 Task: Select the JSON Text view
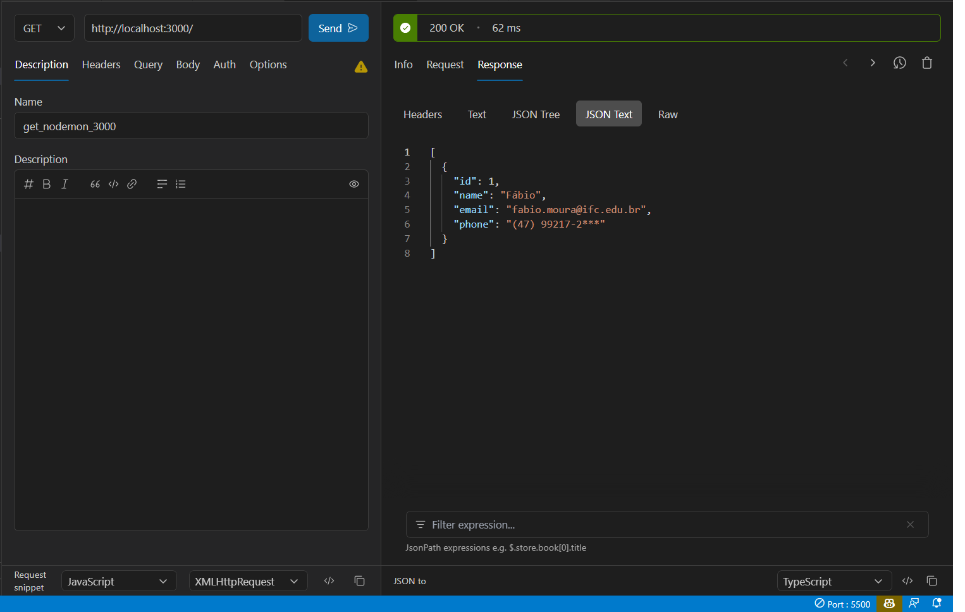[x=608, y=114]
